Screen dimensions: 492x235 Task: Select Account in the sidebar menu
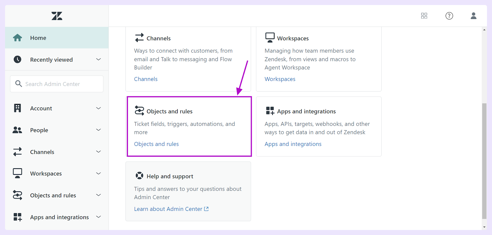pos(57,108)
